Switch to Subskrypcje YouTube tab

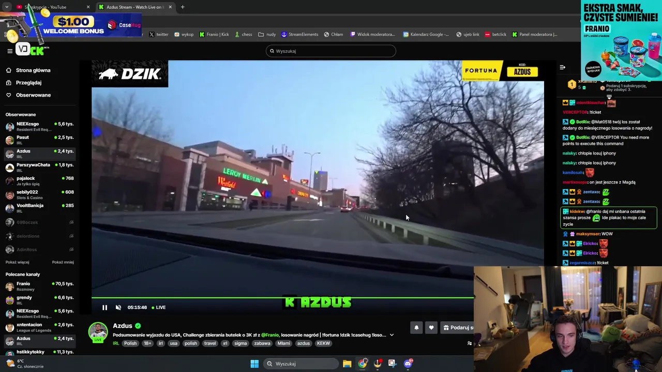[52, 7]
